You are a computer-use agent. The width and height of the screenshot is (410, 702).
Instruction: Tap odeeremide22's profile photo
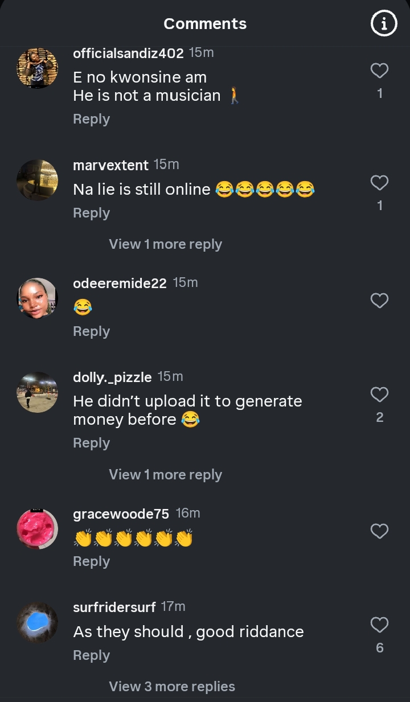coord(38,298)
